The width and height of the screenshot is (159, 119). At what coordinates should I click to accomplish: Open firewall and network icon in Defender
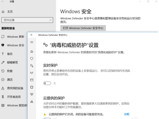[x=32, y=73]
